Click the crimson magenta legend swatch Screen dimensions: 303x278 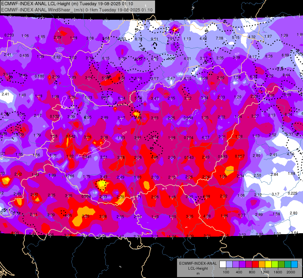(x=249, y=264)
